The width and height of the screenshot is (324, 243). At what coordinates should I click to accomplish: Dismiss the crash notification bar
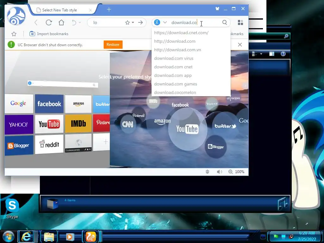(x=240, y=45)
